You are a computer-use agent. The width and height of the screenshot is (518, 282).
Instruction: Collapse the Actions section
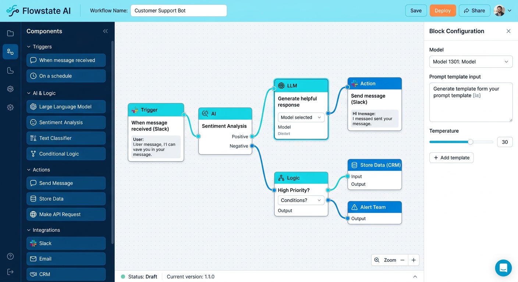(x=29, y=170)
